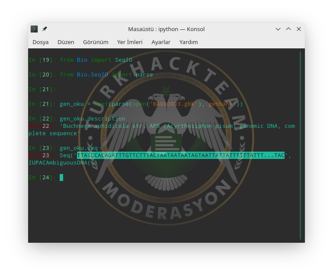333x276 pixels.
Task: Click the 'IUPACAmbiguousDNA())' output text
Action: pos(63,163)
